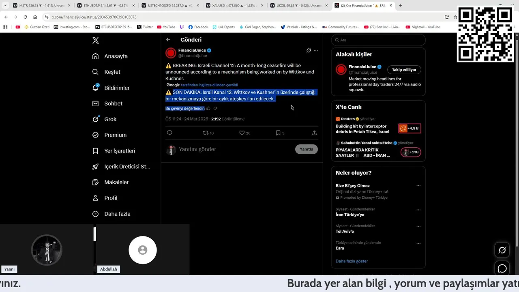Switch to the UKOIL 99.63 browser tab

pos(298,6)
